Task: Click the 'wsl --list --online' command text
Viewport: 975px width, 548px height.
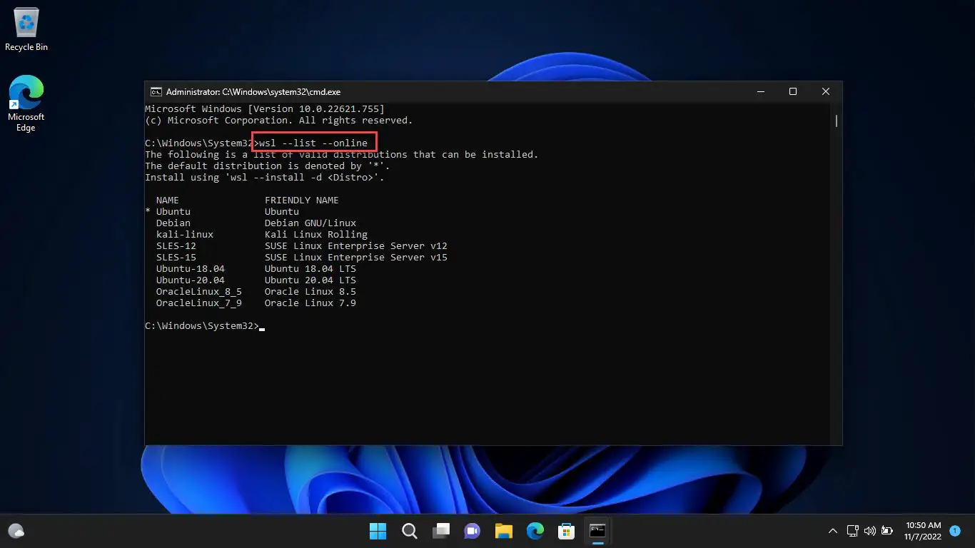Action: point(313,143)
